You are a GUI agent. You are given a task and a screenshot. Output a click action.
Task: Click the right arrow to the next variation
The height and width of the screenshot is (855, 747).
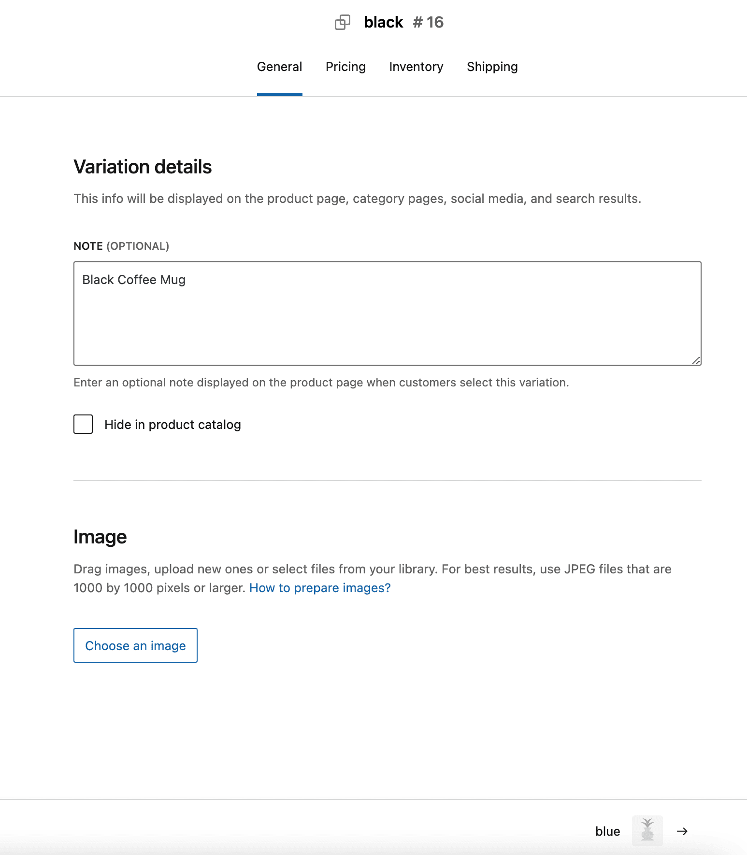682,831
